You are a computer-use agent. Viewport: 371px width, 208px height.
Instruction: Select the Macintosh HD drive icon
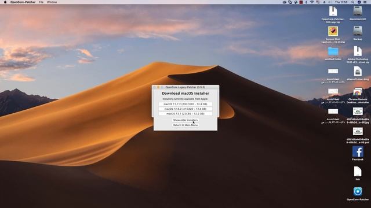click(x=358, y=12)
